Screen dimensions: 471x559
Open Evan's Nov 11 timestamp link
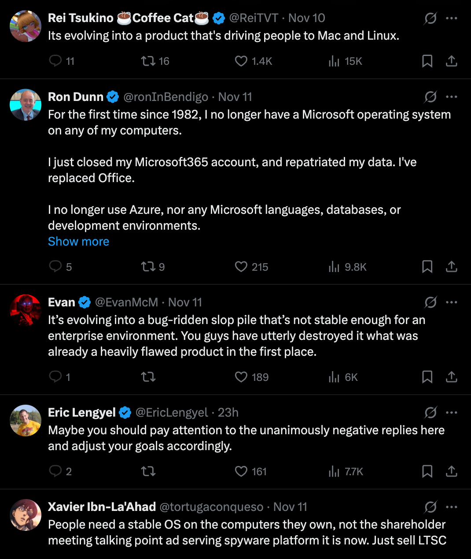(x=185, y=302)
